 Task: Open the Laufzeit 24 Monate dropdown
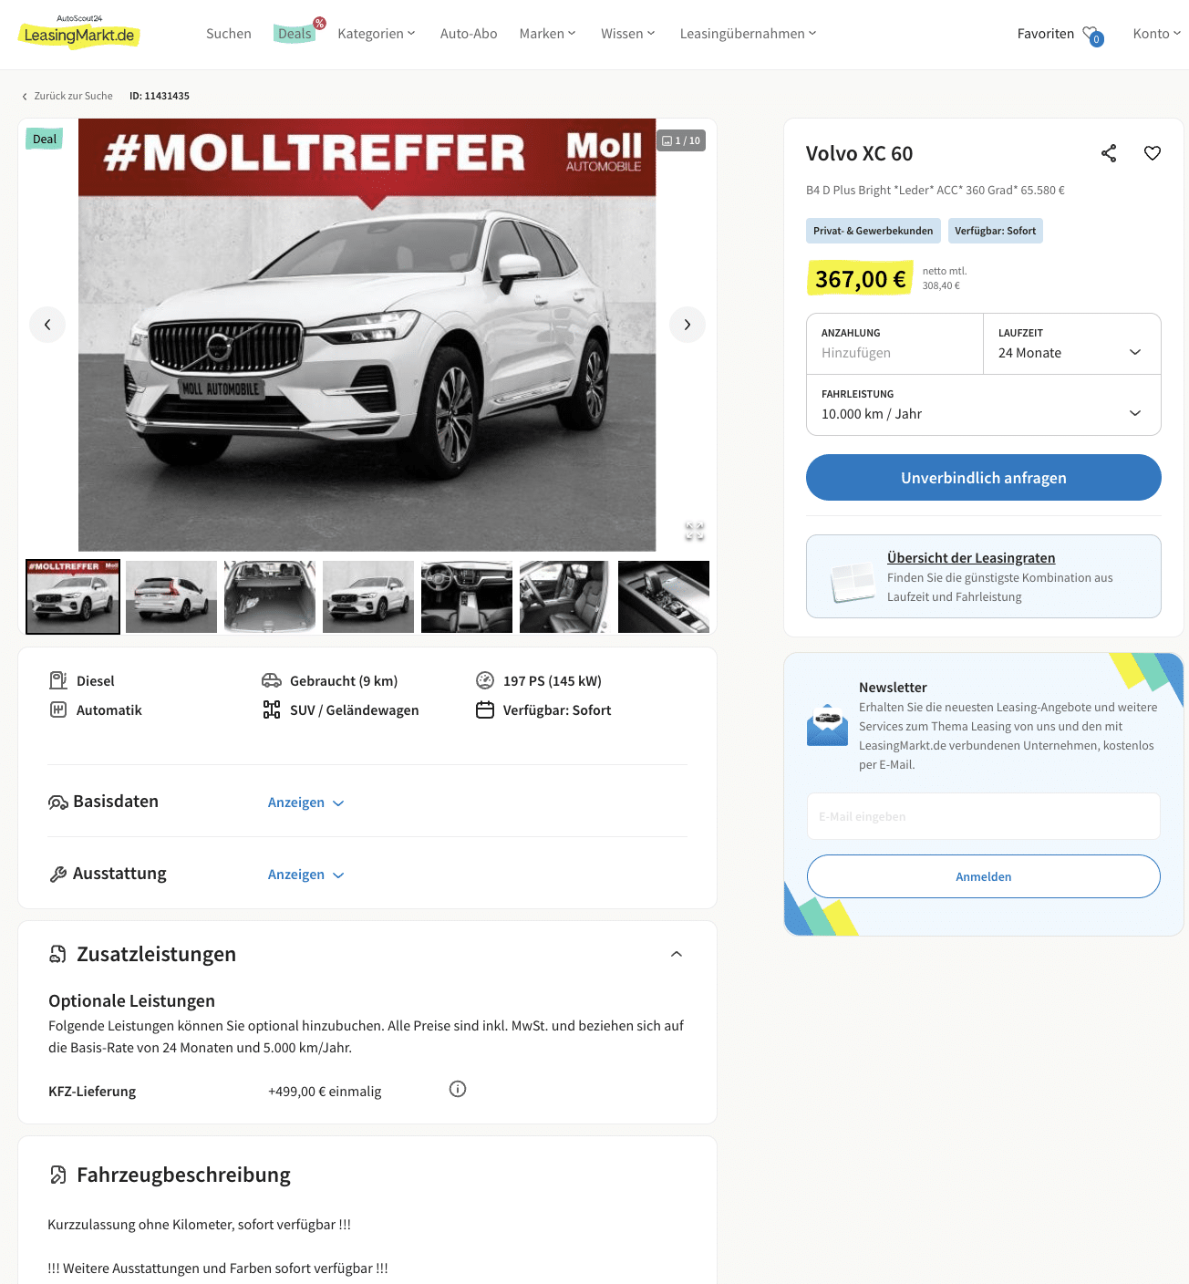(1072, 344)
